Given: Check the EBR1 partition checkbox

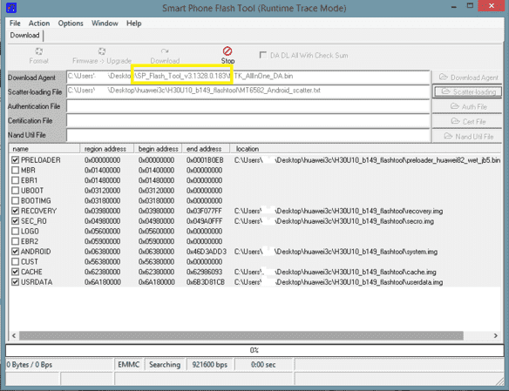Looking at the screenshot, I should coord(15,180).
